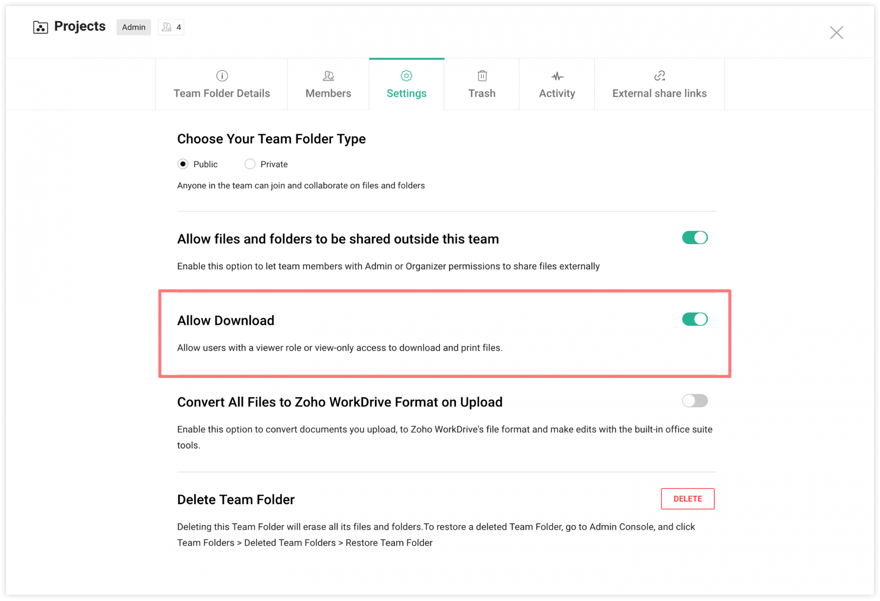Click the External share links chain icon
Viewport: 880px width, 601px height.
click(659, 76)
